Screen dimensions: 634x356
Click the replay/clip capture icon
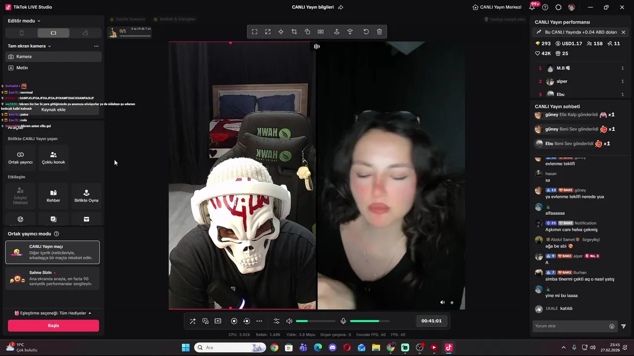point(247,321)
